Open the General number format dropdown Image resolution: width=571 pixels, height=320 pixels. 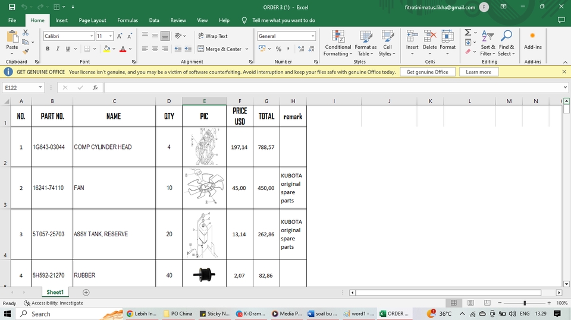point(312,36)
